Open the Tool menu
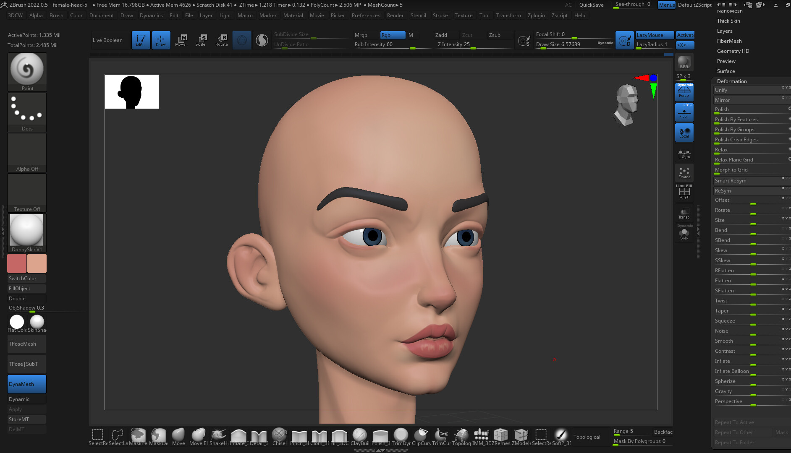 tap(484, 16)
